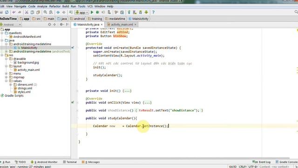Image resolution: width=298 pixels, height=168 pixels.
Task: Click the search magnifier at top right
Action: [x=296, y=12]
